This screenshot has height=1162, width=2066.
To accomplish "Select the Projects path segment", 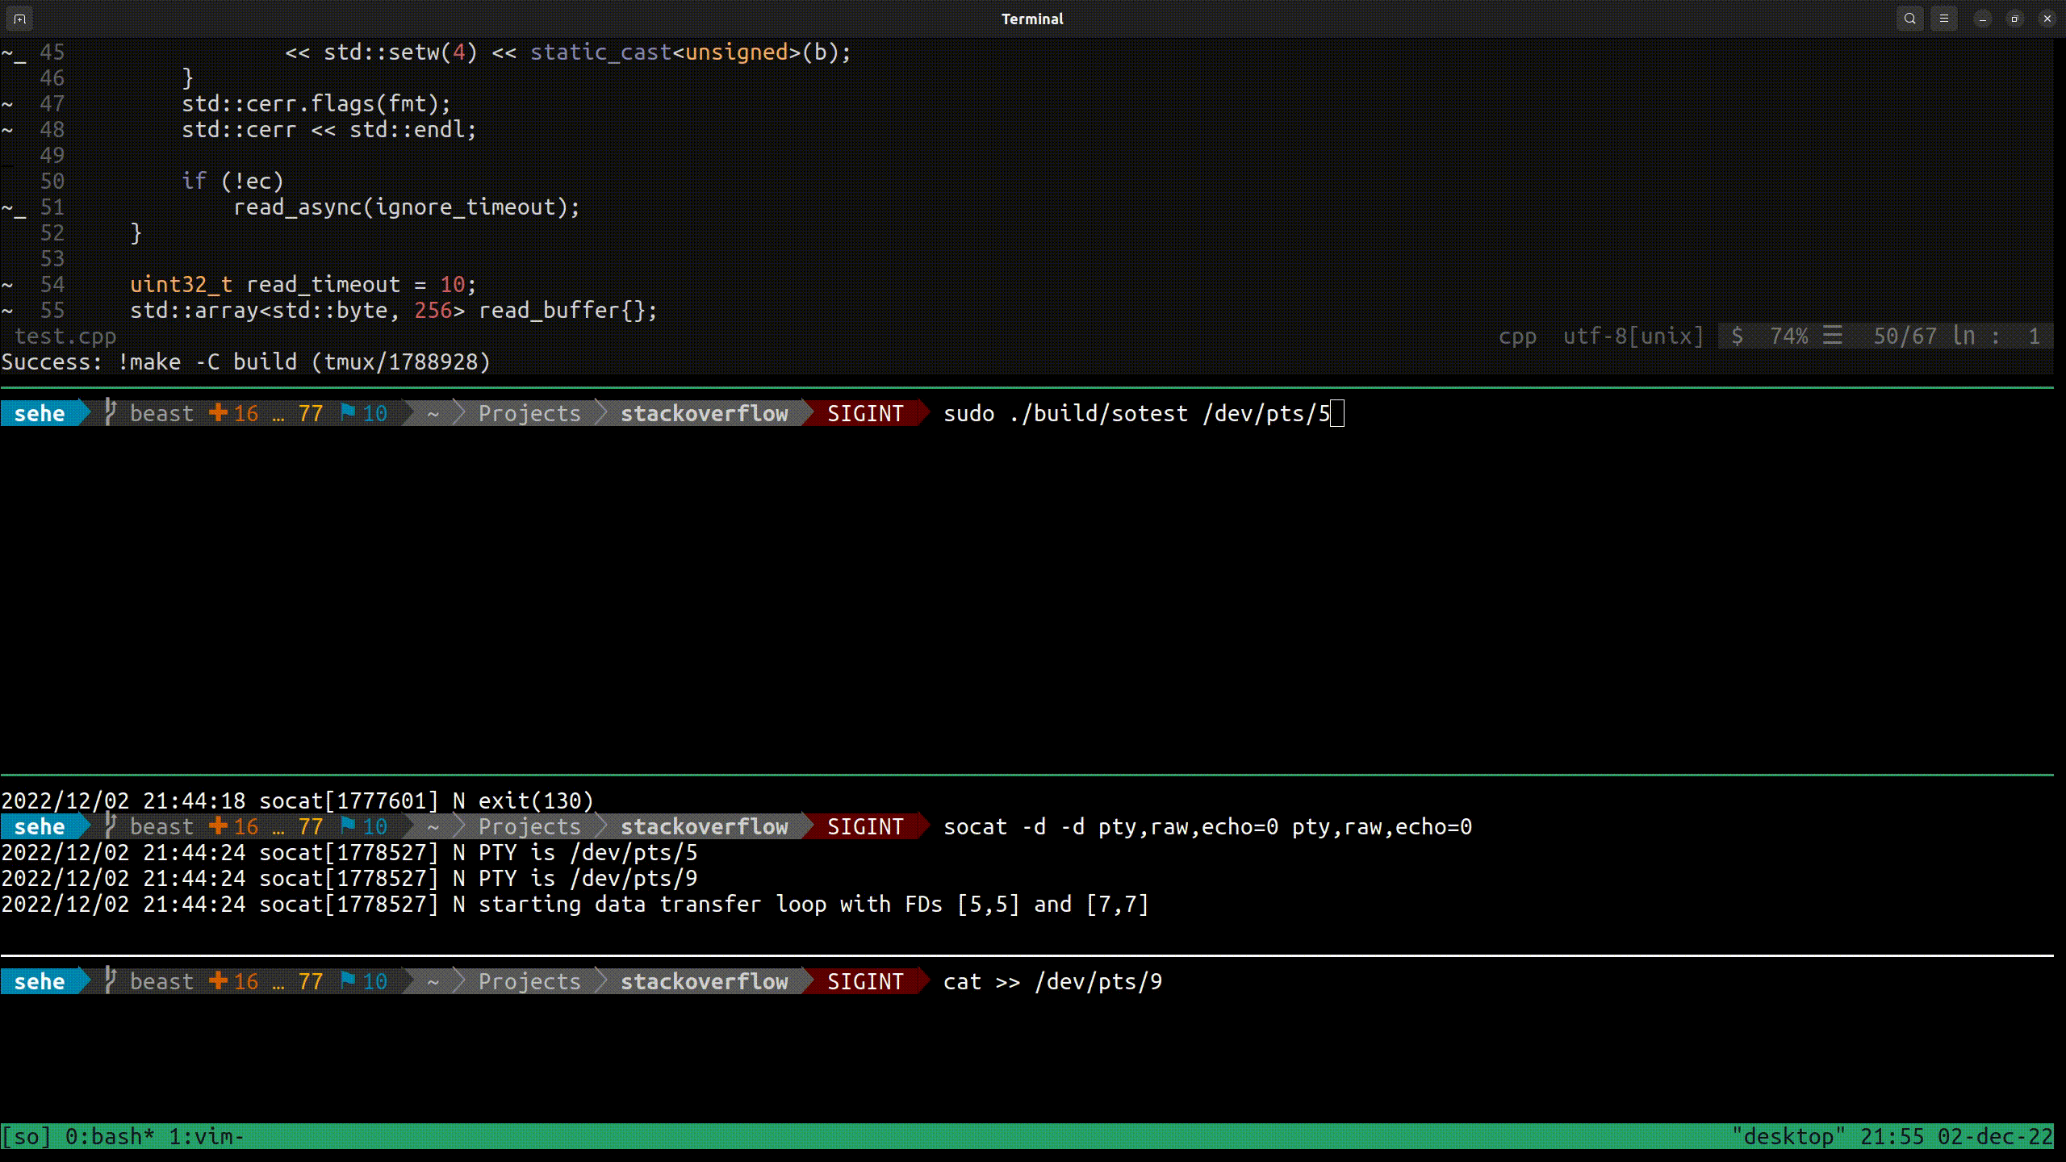I will click(529, 412).
